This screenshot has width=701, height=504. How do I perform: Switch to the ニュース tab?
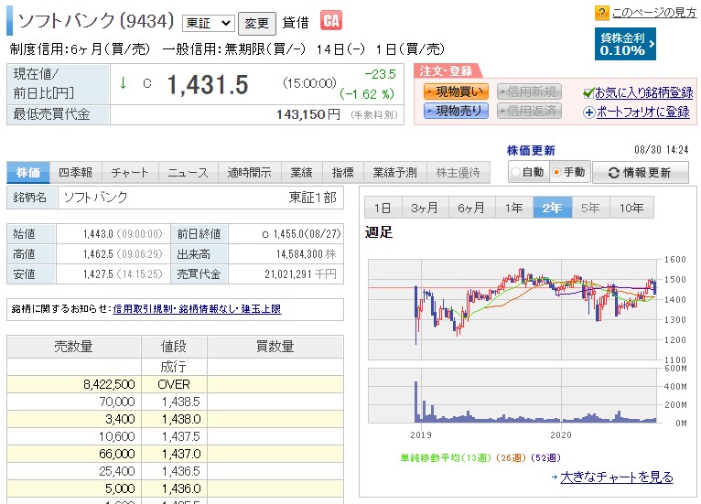188,173
